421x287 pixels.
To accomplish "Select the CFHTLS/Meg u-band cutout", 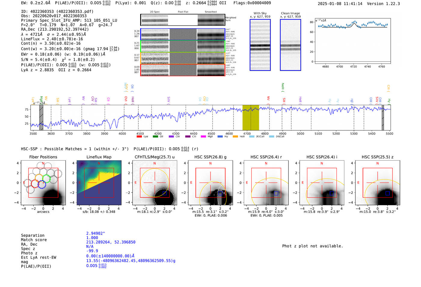I will 155,183.
